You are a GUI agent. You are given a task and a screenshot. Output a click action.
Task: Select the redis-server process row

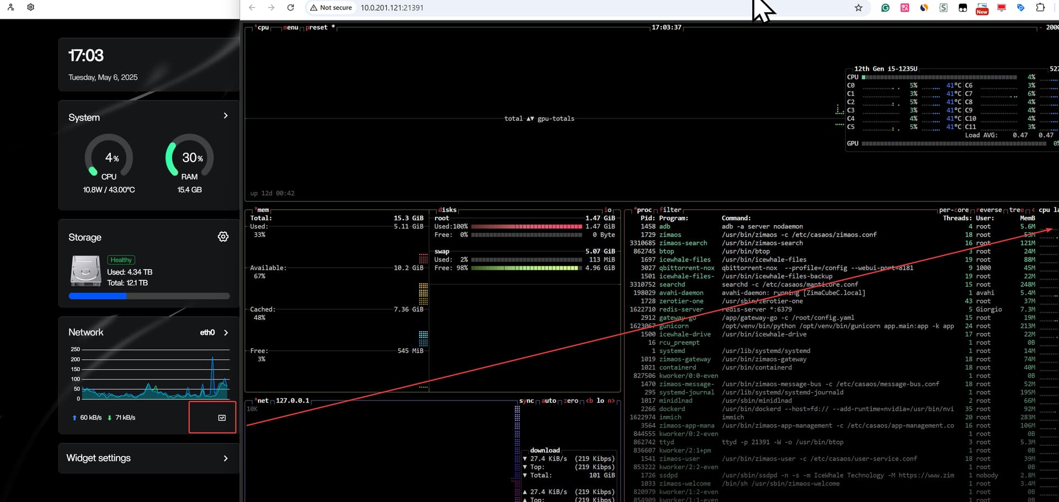[832, 309]
